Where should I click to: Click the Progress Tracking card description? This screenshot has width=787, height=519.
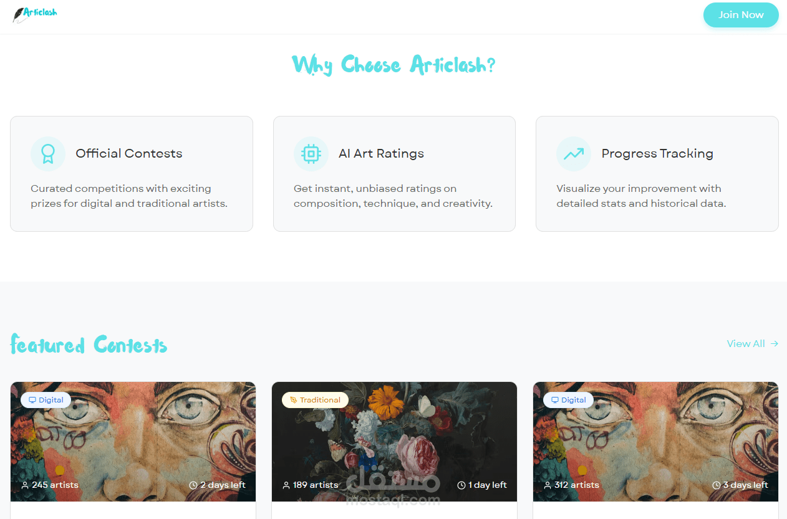tap(641, 196)
